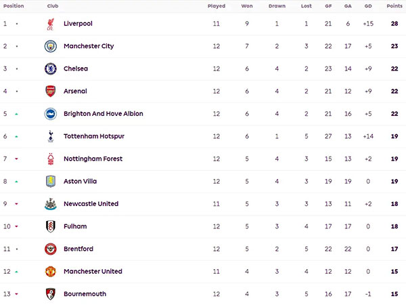
Task: Click the GD column header
Action: tap(368, 5)
